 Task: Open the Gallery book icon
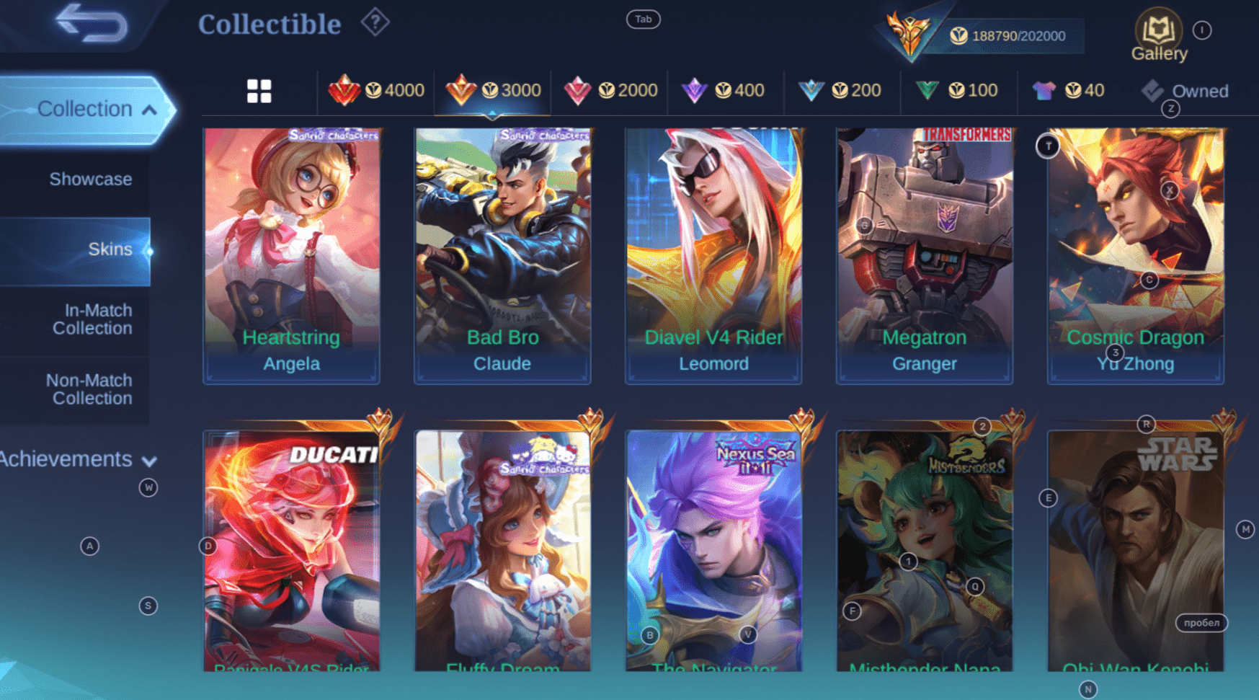click(1158, 30)
